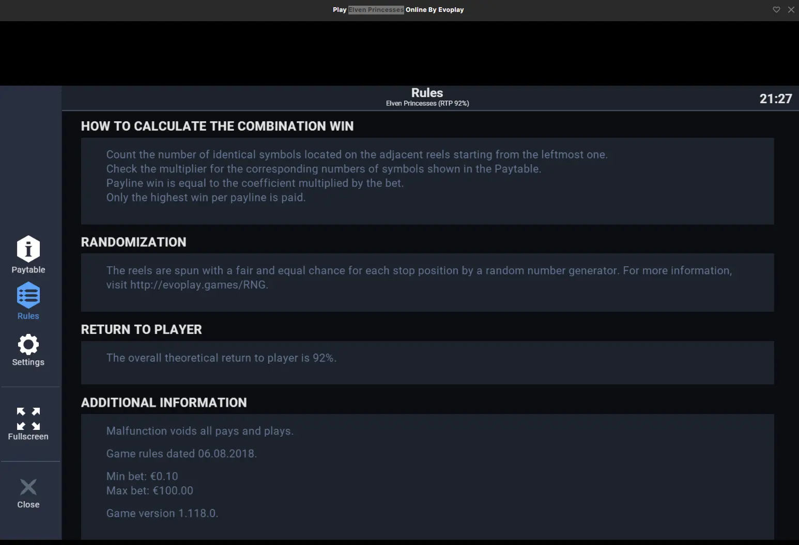The height and width of the screenshot is (545, 799).
Task: Select the Additional Information heading
Action: point(164,403)
